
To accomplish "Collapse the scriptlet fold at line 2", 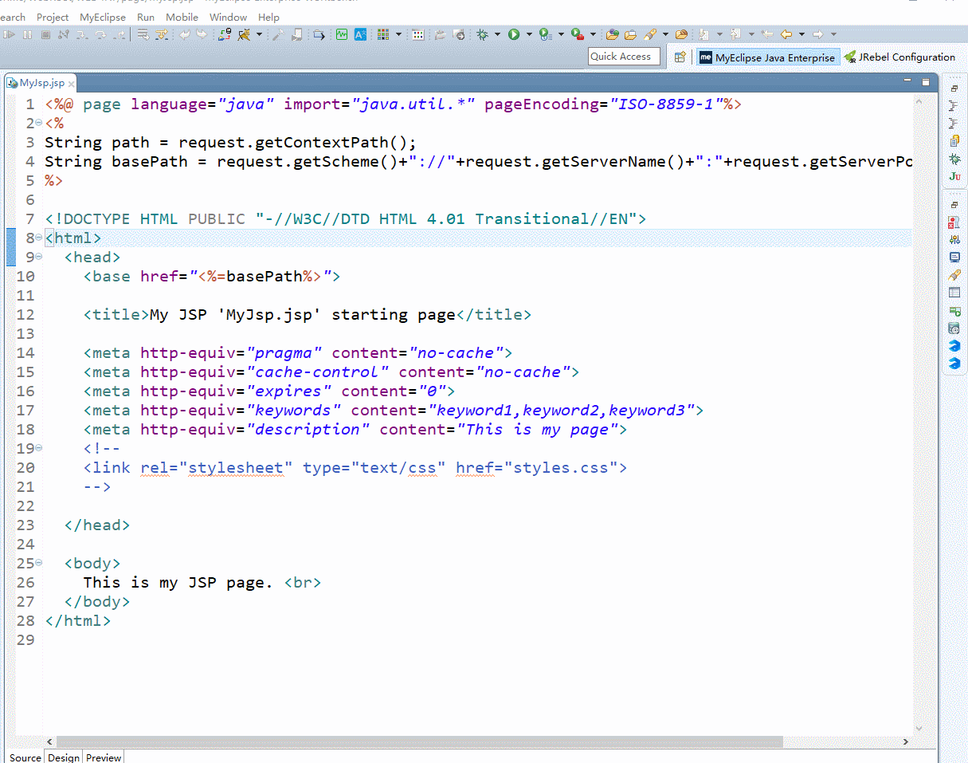I will 39,123.
